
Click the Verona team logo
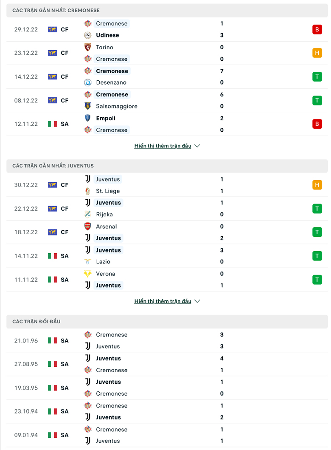point(88,274)
